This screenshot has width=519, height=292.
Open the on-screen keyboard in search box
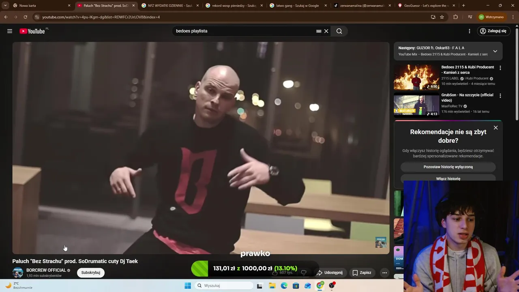[x=319, y=31]
